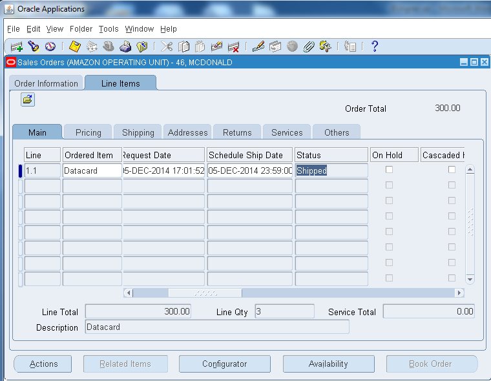Click the Close Form folder icon in the toolbar
Viewport: 491px width, 381px height.
click(x=142, y=46)
